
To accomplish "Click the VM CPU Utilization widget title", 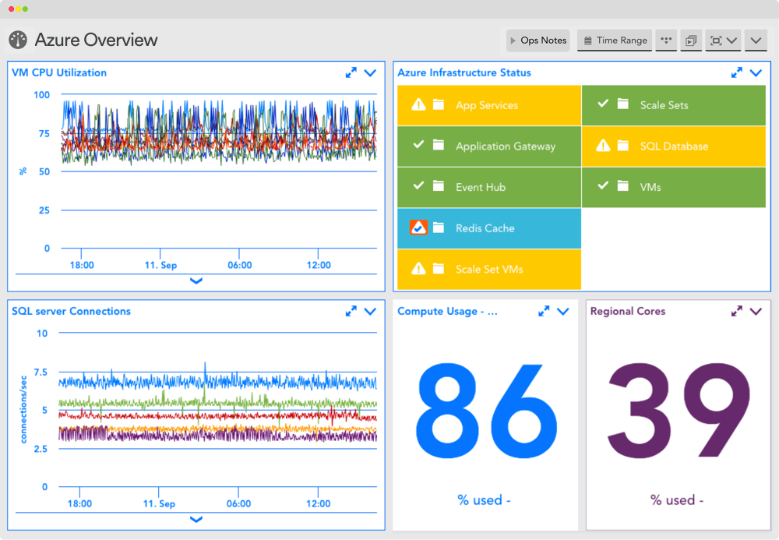I will [59, 72].
